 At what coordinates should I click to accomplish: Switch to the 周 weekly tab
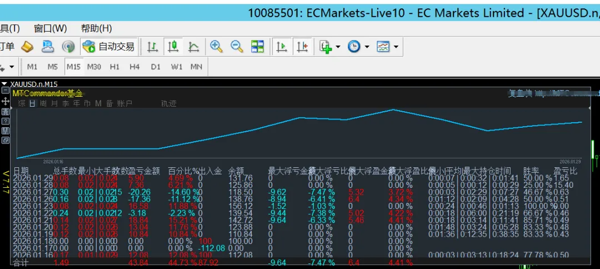click(44, 104)
